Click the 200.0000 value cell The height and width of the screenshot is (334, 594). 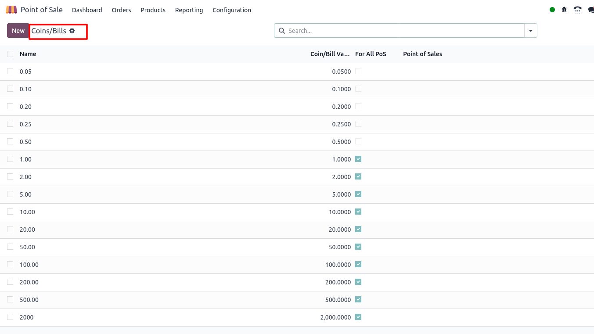pyautogui.click(x=338, y=282)
